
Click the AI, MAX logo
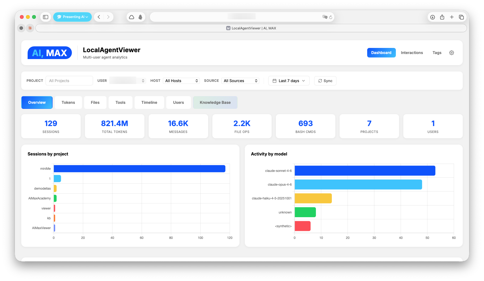49,52
